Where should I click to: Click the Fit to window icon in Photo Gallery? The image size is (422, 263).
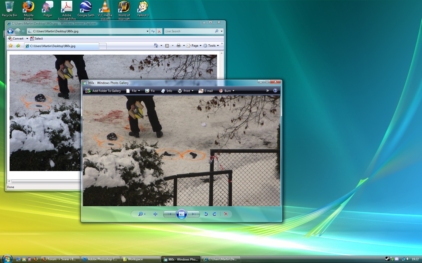point(155,214)
